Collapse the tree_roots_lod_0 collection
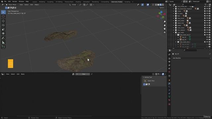 click(x=176, y=35)
